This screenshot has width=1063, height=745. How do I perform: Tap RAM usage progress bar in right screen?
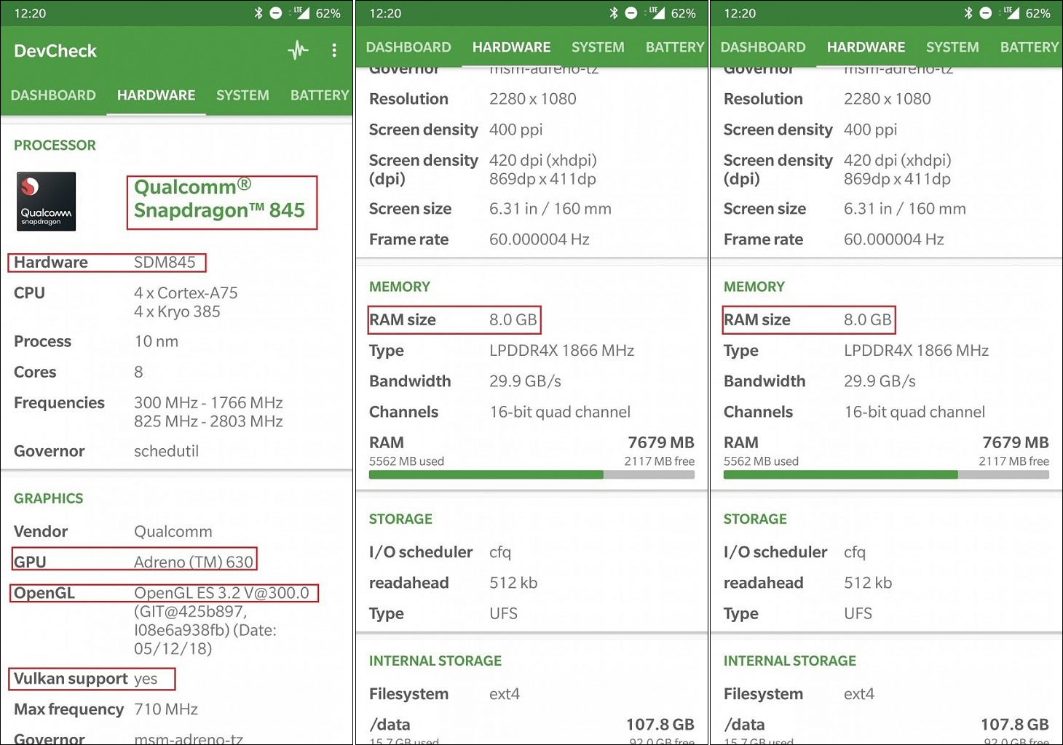[x=886, y=474]
